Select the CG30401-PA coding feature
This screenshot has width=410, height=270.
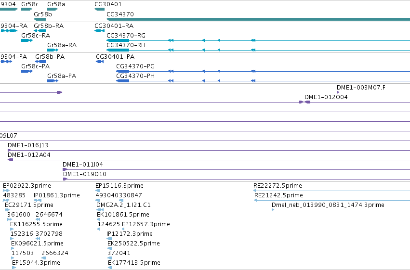(100, 62)
